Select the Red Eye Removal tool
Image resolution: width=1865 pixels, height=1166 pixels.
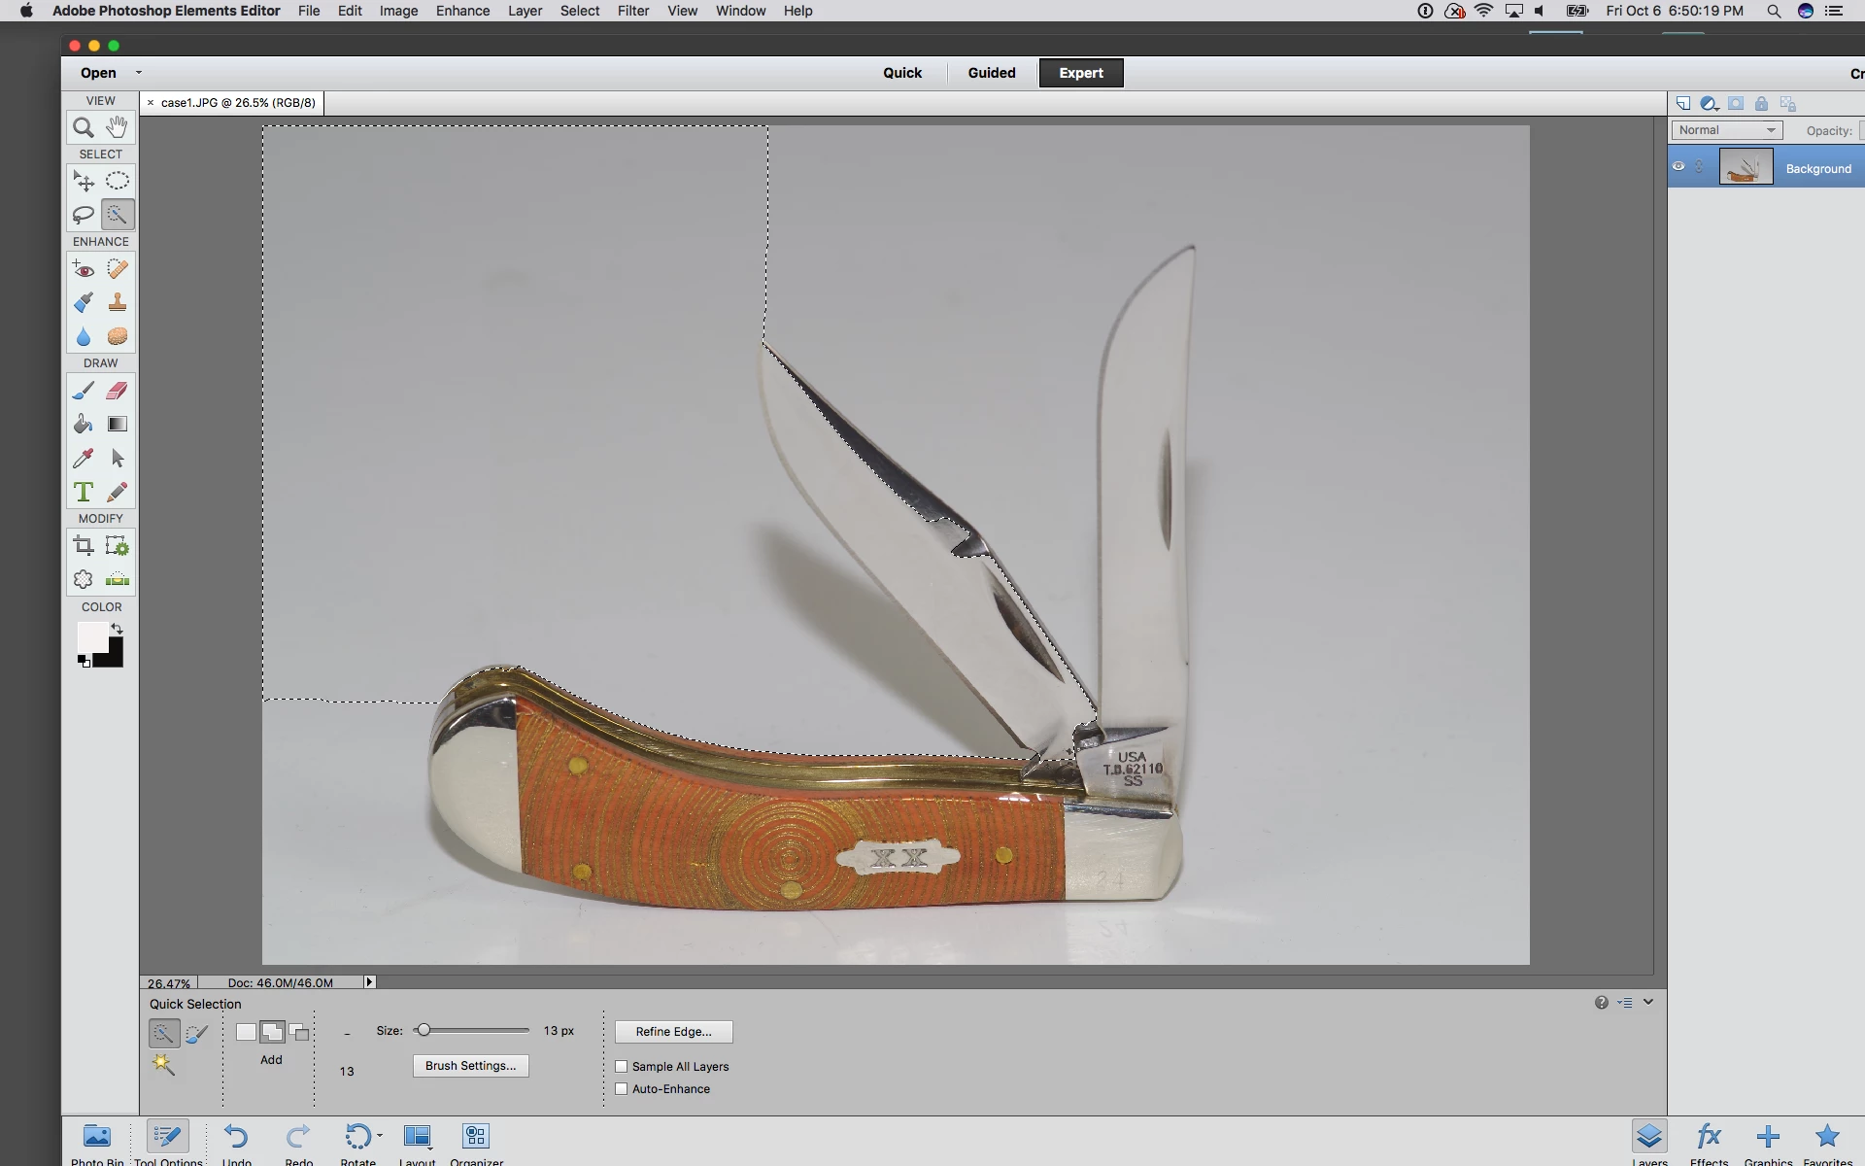click(x=84, y=269)
